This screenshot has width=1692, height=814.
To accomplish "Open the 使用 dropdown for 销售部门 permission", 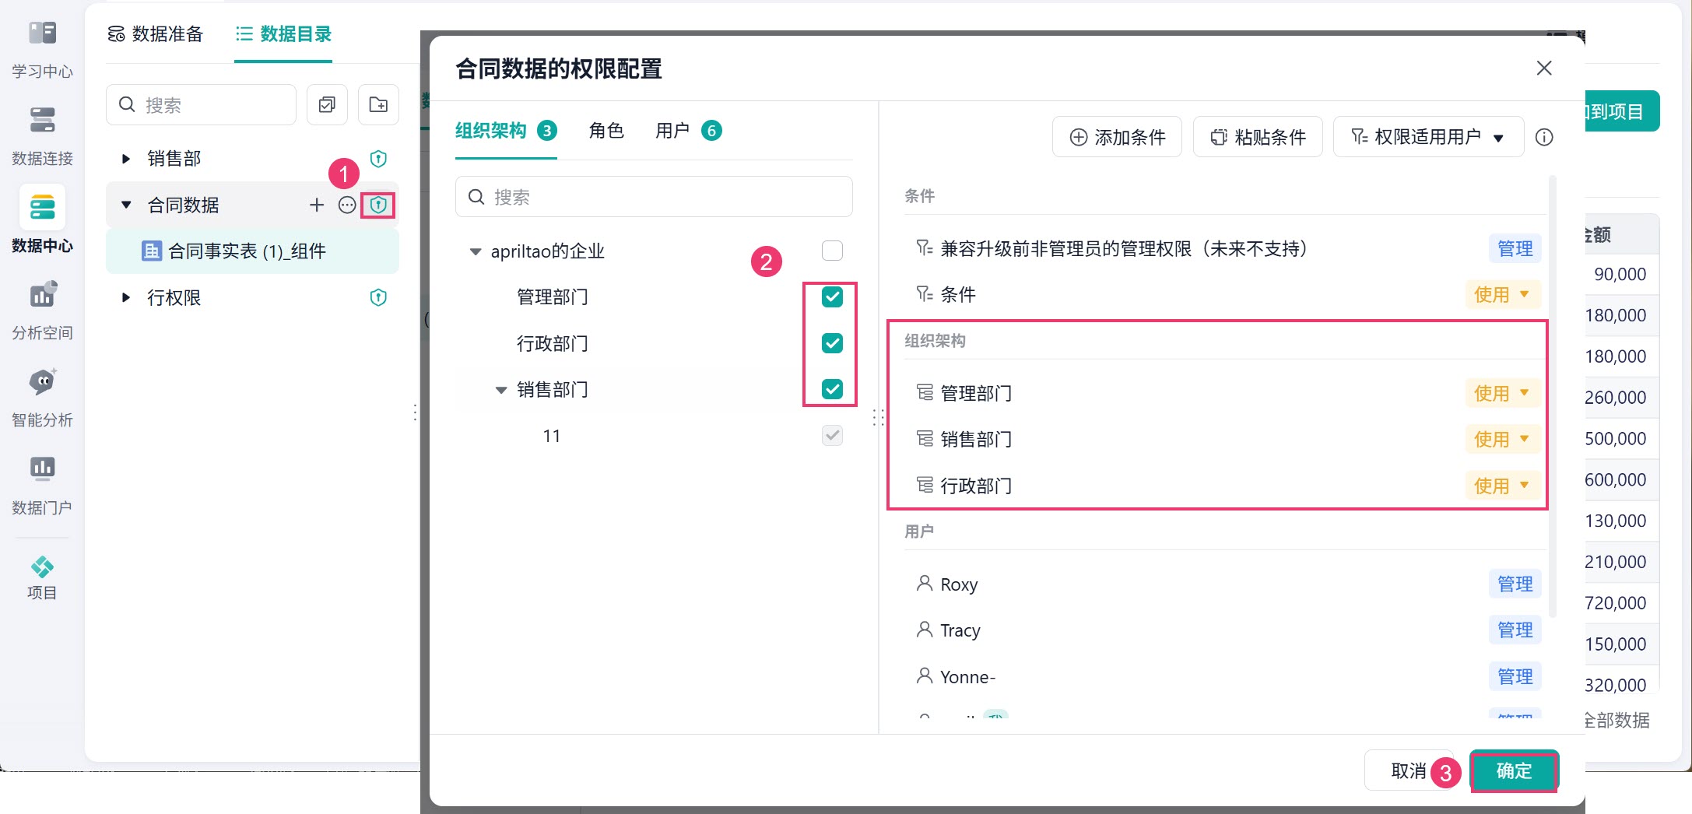I will (x=1501, y=439).
